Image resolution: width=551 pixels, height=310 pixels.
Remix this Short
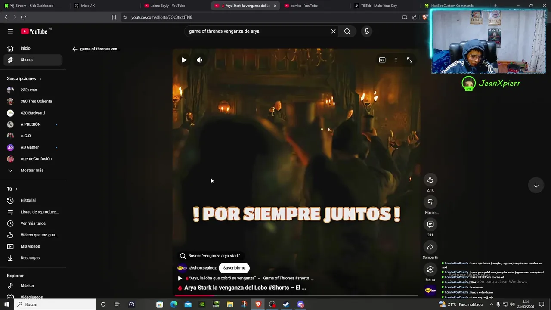pos(430,269)
